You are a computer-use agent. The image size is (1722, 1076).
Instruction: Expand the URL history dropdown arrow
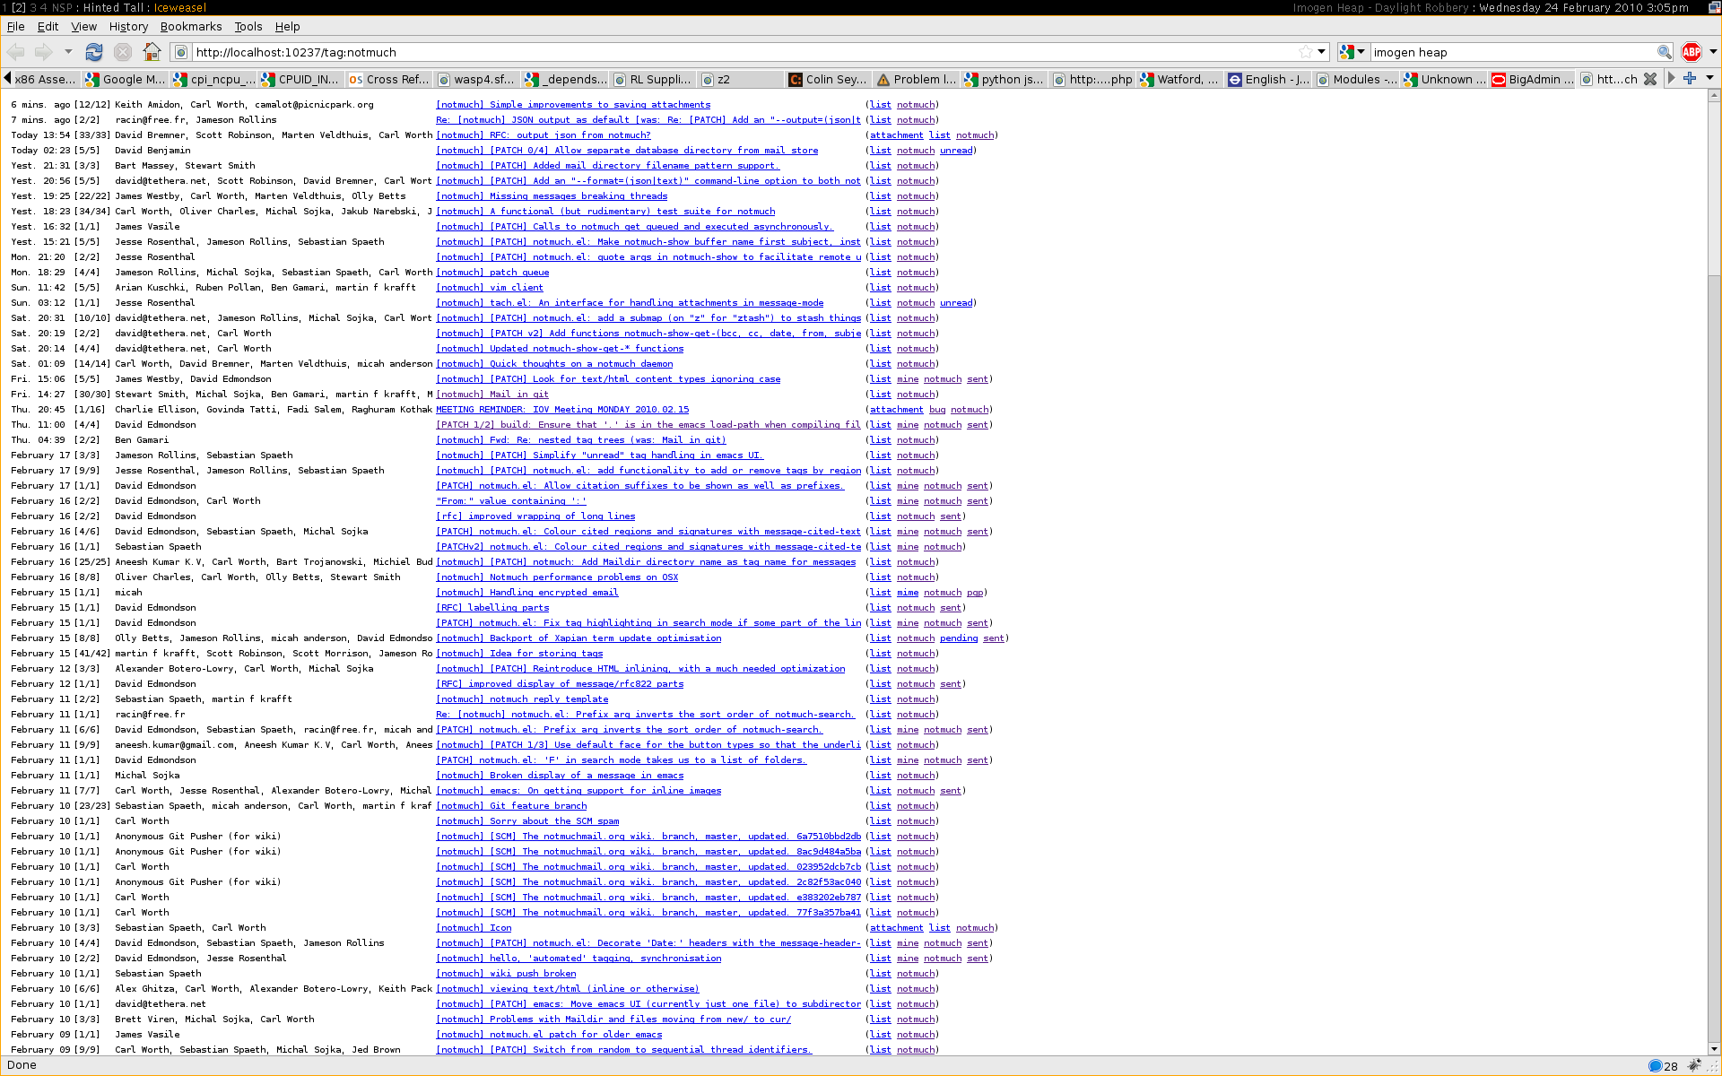(x=1322, y=52)
